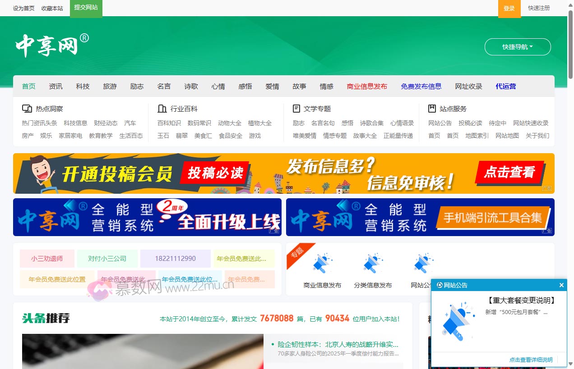The height and width of the screenshot is (369, 574).
Task: Click the speaker icon in 网站公告 popup header
Action: click(440, 285)
